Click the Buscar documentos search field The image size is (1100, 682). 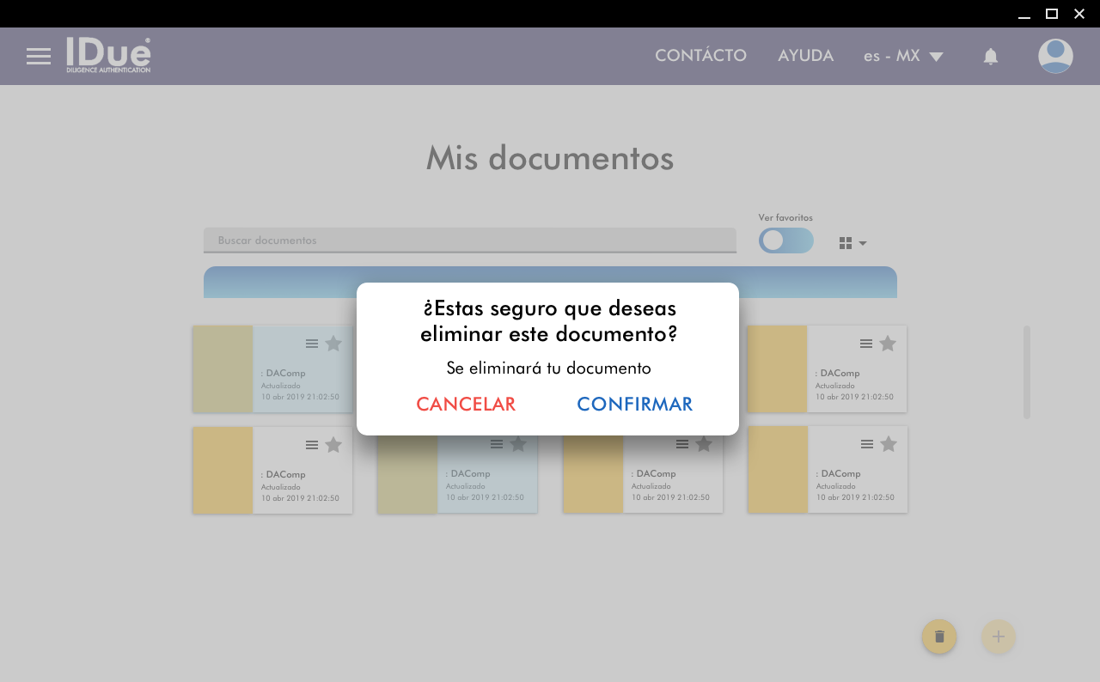click(469, 241)
